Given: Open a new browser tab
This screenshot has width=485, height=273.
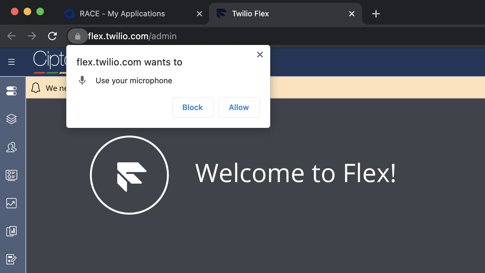Looking at the screenshot, I should pos(376,14).
